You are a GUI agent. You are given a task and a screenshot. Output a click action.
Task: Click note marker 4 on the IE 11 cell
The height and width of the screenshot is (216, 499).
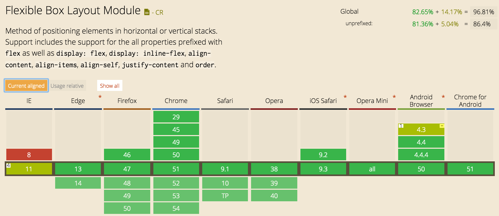(x=8, y=165)
